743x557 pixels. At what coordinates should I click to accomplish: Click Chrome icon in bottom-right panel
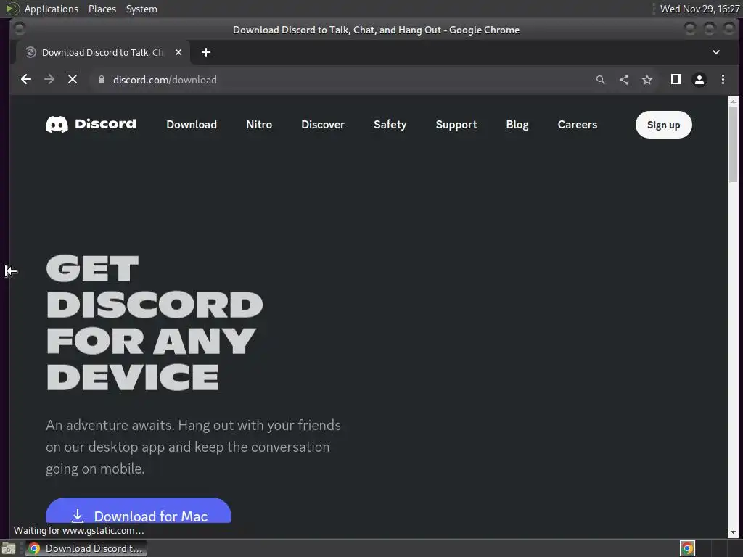click(x=688, y=548)
